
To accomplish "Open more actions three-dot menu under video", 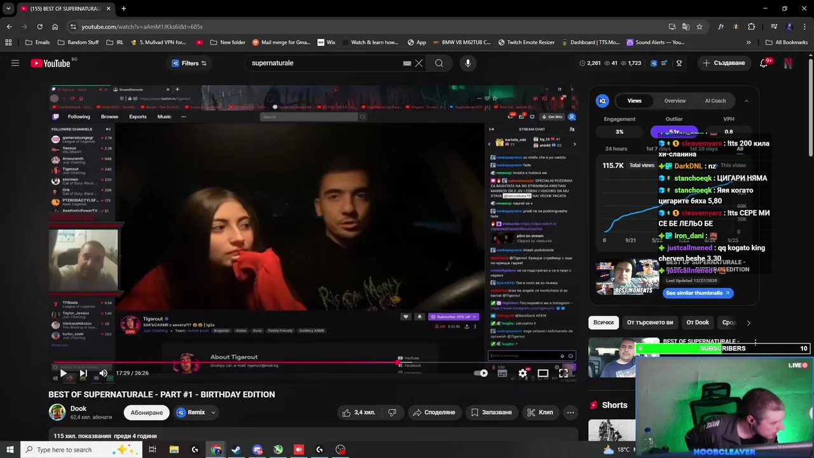I will pos(570,412).
